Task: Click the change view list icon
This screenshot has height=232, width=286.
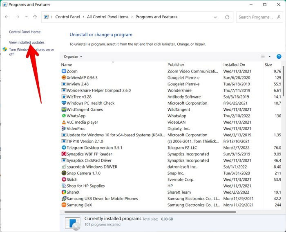Action: [263, 57]
